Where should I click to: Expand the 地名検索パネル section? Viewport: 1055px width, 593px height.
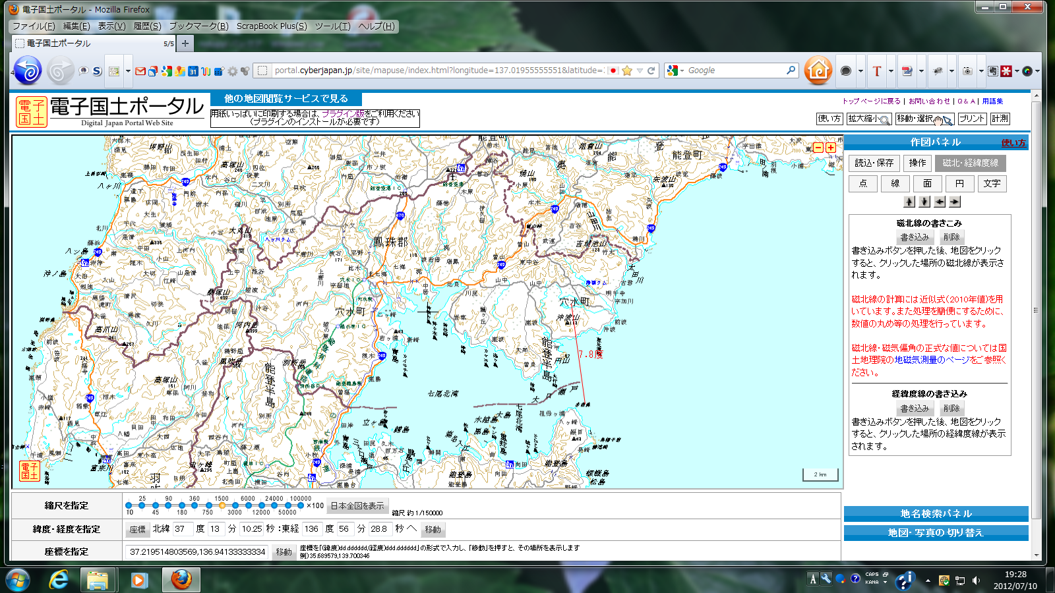tap(936, 513)
